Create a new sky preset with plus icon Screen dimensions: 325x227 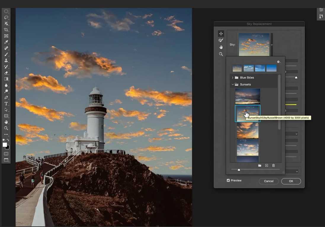[x=266, y=166]
